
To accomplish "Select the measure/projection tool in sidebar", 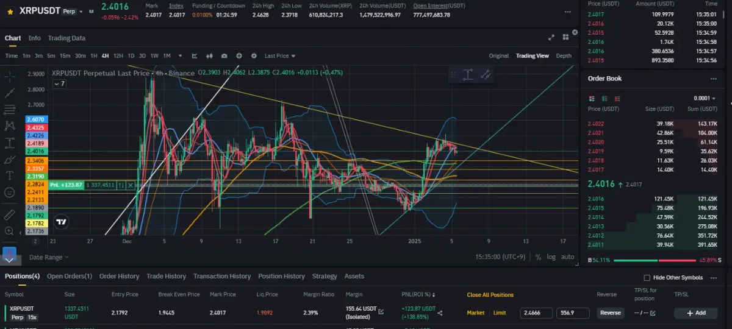I will coord(10,143).
